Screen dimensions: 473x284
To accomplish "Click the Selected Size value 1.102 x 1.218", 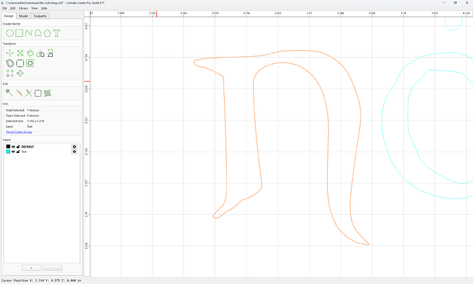I will (x=36, y=121).
